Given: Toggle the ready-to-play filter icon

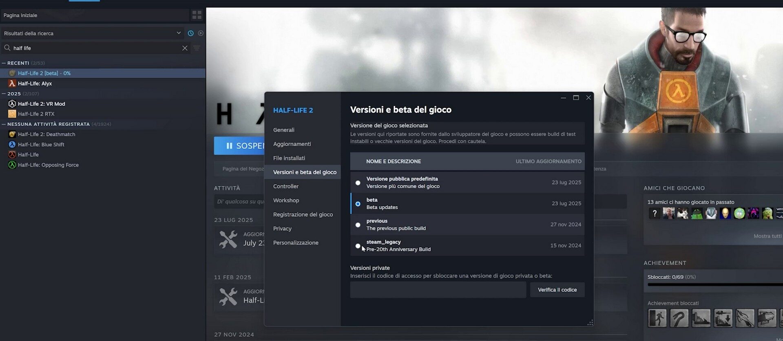Looking at the screenshot, I should point(201,33).
